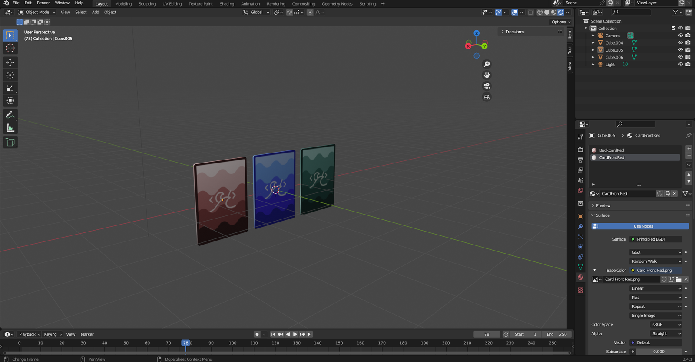Select the BackCardRed material slot
The width and height of the screenshot is (695, 362).
click(x=611, y=150)
